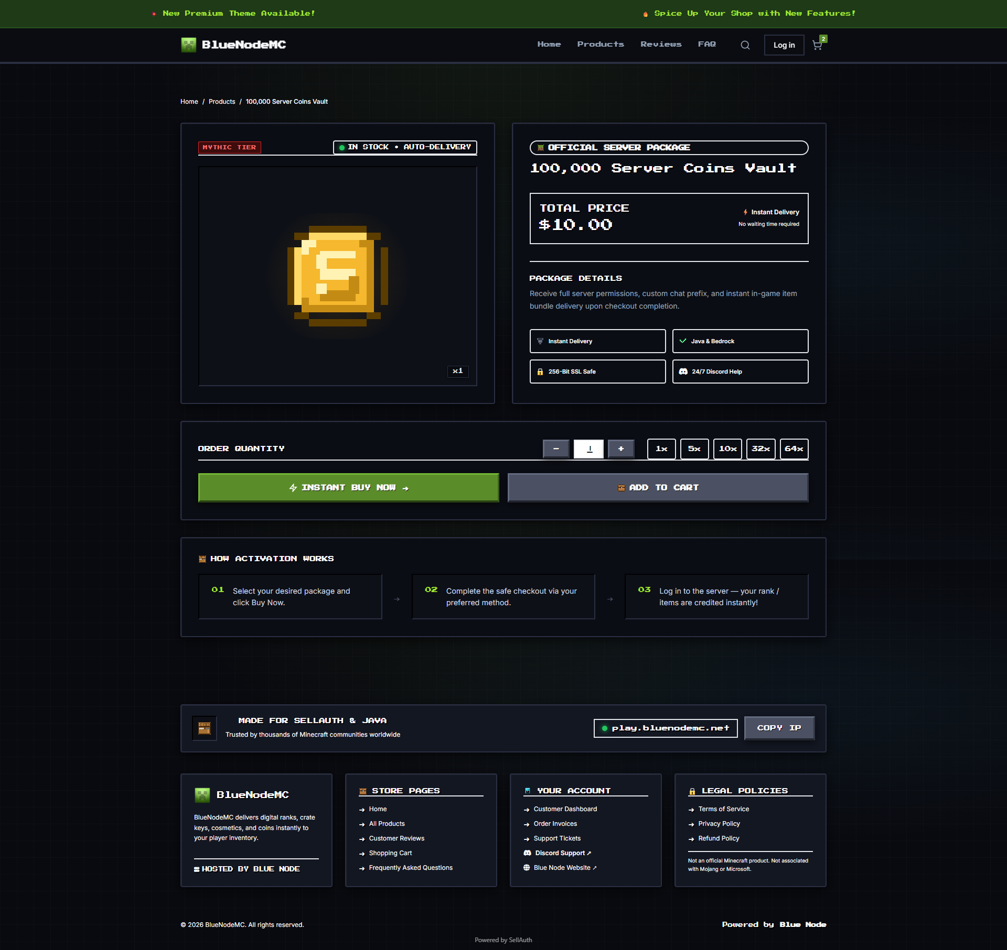Open the Products nav menu item
This screenshot has width=1007, height=950.
pyautogui.click(x=601, y=45)
